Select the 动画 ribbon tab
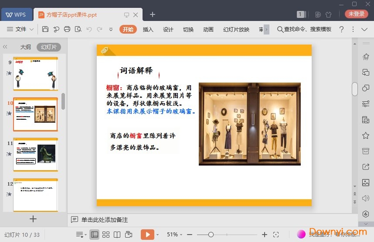Image resolution: width=374 pixels, height=242 pixels. coord(208,29)
